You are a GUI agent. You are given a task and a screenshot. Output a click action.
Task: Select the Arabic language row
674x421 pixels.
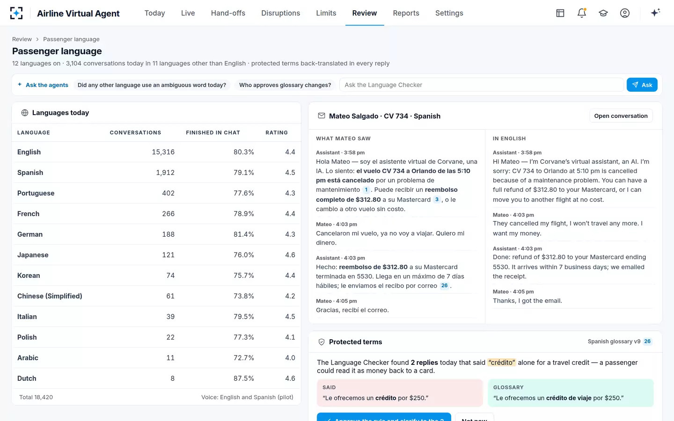click(156, 358)
